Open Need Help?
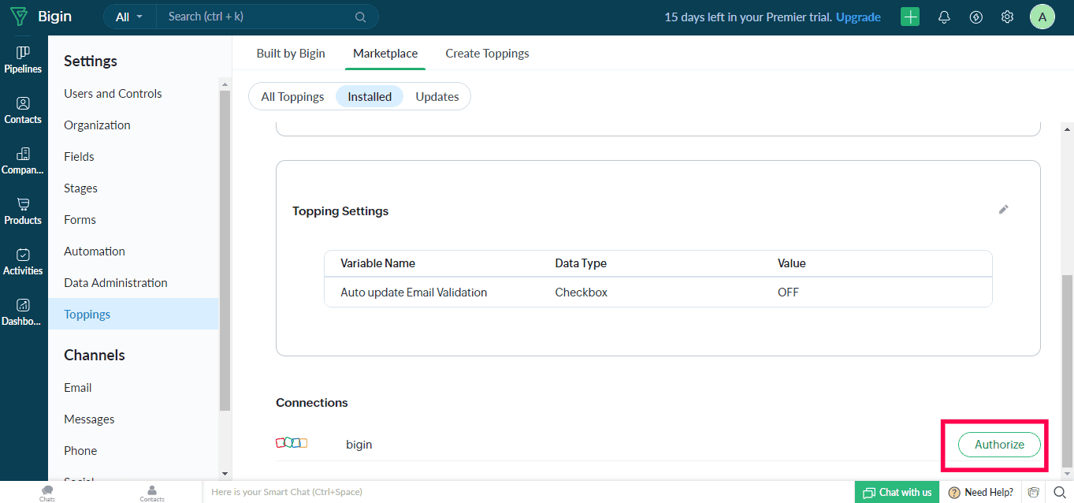This screenshot has height=503, width=1074. [981, 492]
